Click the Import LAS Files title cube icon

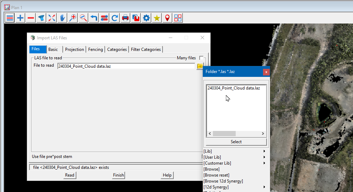click(33, 38)
